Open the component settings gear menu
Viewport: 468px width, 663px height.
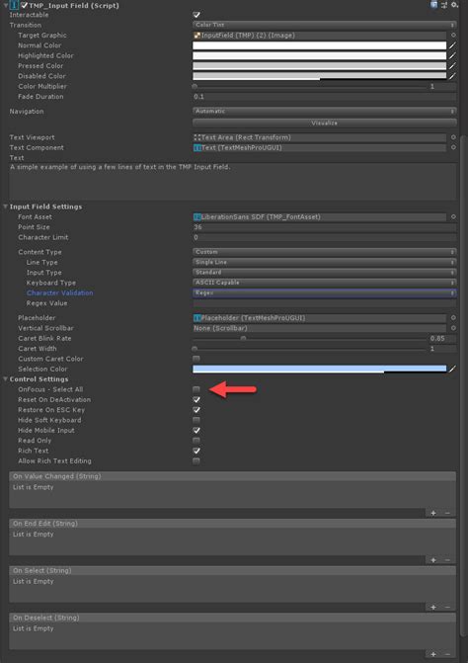click(x=454, y=5)
